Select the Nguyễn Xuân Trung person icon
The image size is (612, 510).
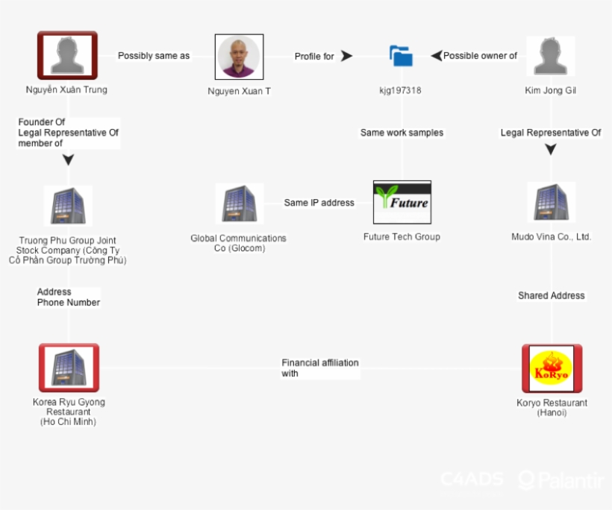click(67, 54)
